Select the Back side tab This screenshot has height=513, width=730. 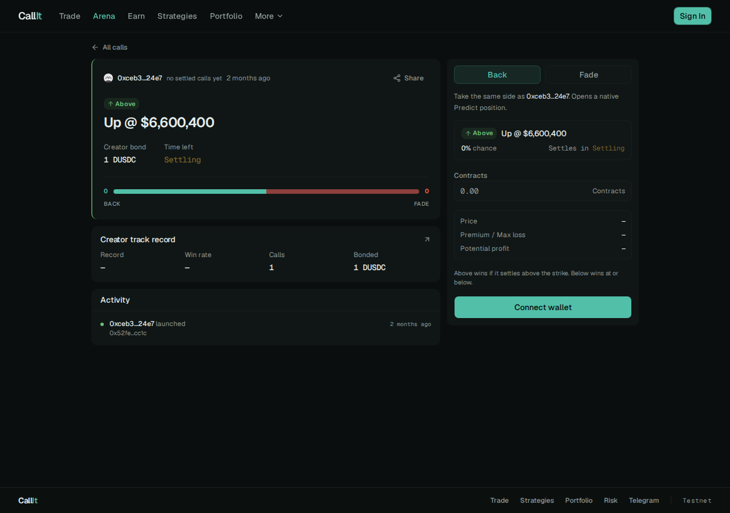tap(497, 75)
